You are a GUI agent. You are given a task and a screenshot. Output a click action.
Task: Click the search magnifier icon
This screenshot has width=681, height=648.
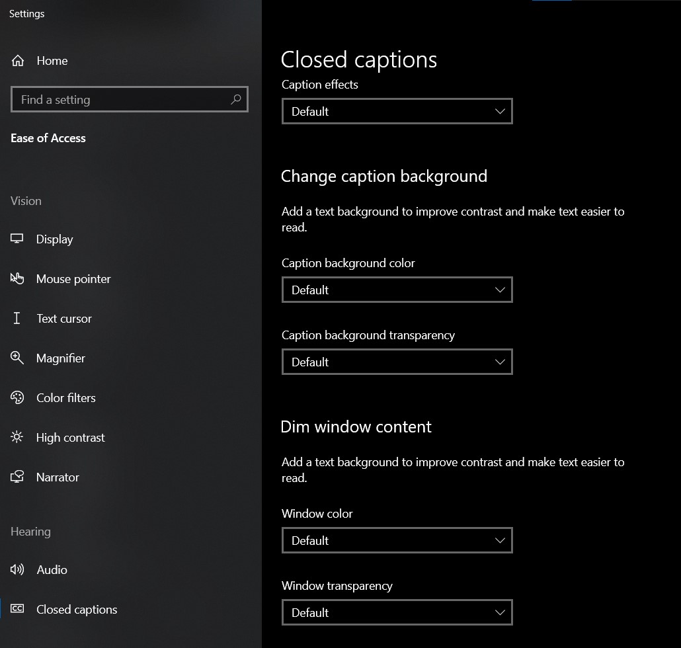pos(236,99)
